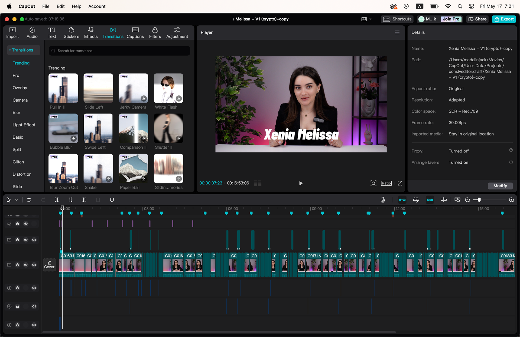Add a marker with the shield icon
Screen dimensions: 520x337
pos(112,200)
